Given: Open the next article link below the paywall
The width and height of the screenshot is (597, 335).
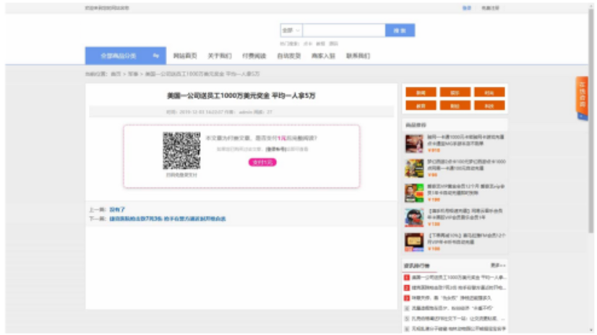Looking at the screenshot, I should [x=167, y=218].
